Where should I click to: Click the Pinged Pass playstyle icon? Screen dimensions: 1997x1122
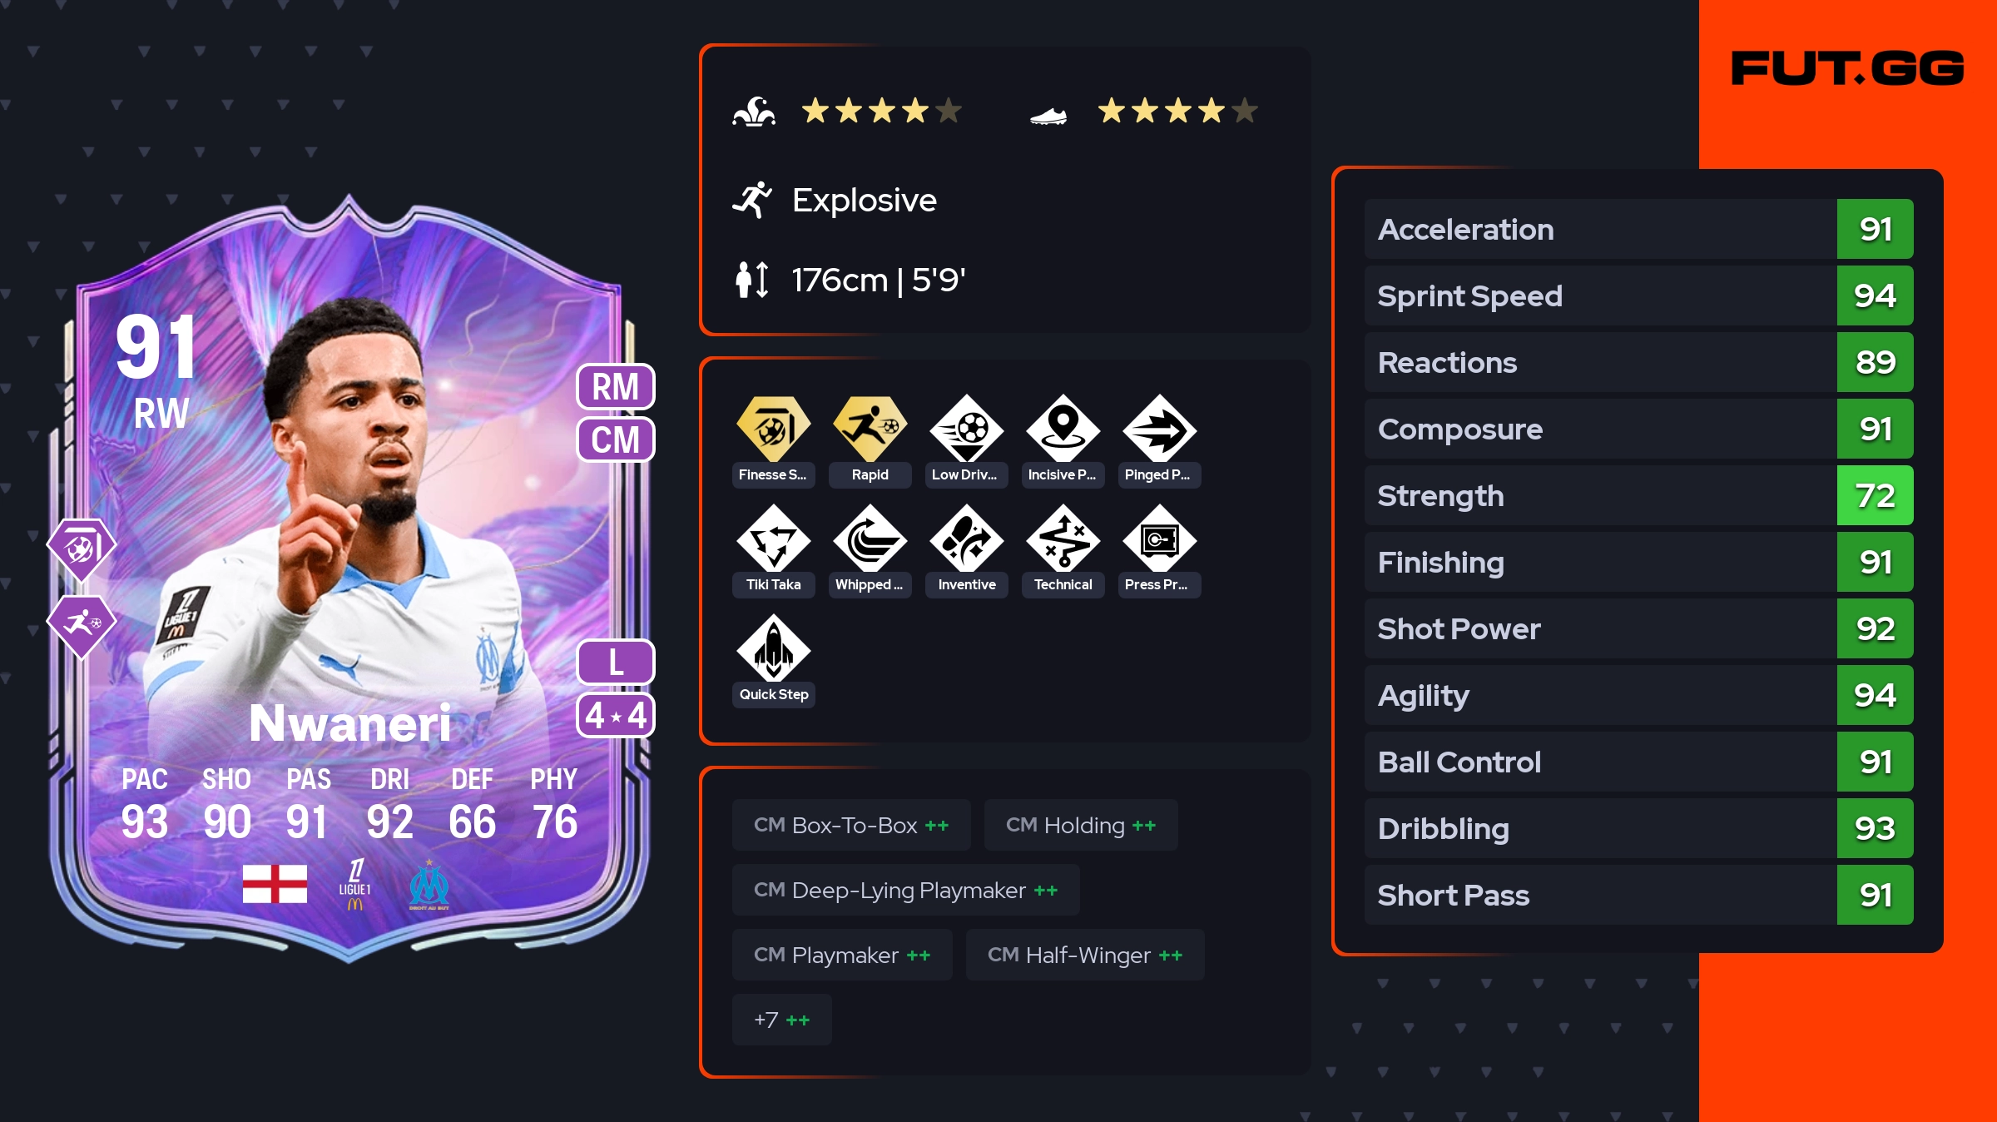[x=1159, y=429]
